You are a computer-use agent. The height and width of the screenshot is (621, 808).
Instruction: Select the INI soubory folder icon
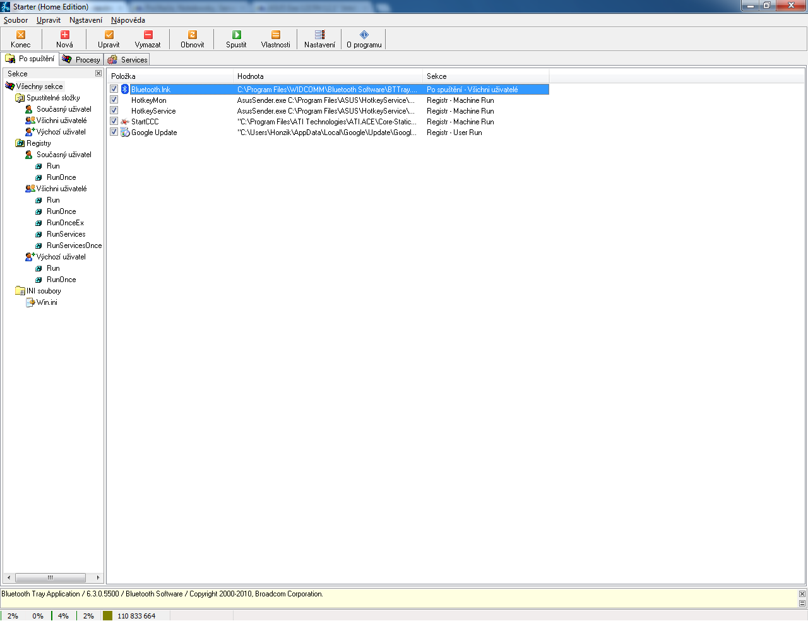tap(20, 291)
